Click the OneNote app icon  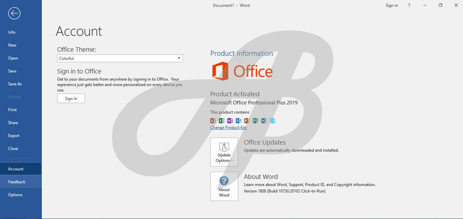click(230, 121)
